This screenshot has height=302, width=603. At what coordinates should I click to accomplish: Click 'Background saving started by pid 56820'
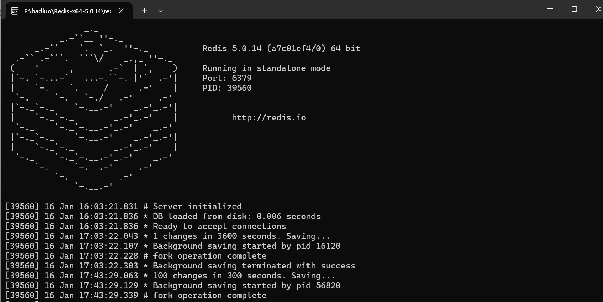click(x=173, y=285)
